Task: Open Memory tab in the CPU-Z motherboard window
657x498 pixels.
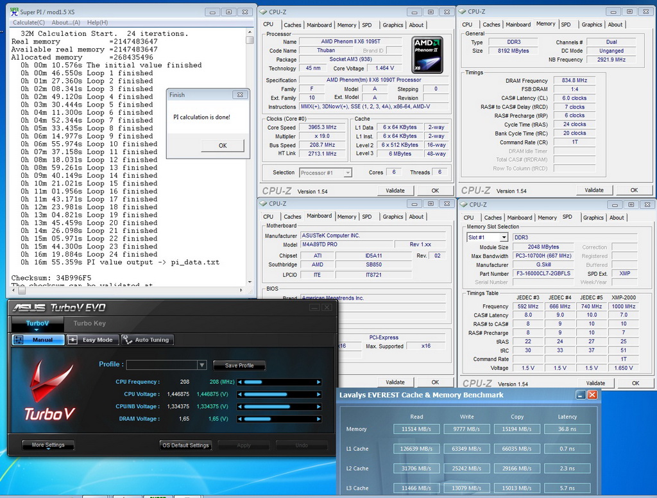Action: [346, 217]
